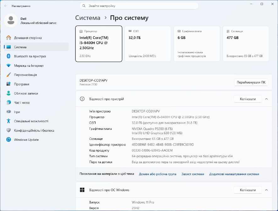Viewport: 278px width, 211px height.
Task: Click device ID 4ED3B96F value
Action: click(x=163, y=145)
